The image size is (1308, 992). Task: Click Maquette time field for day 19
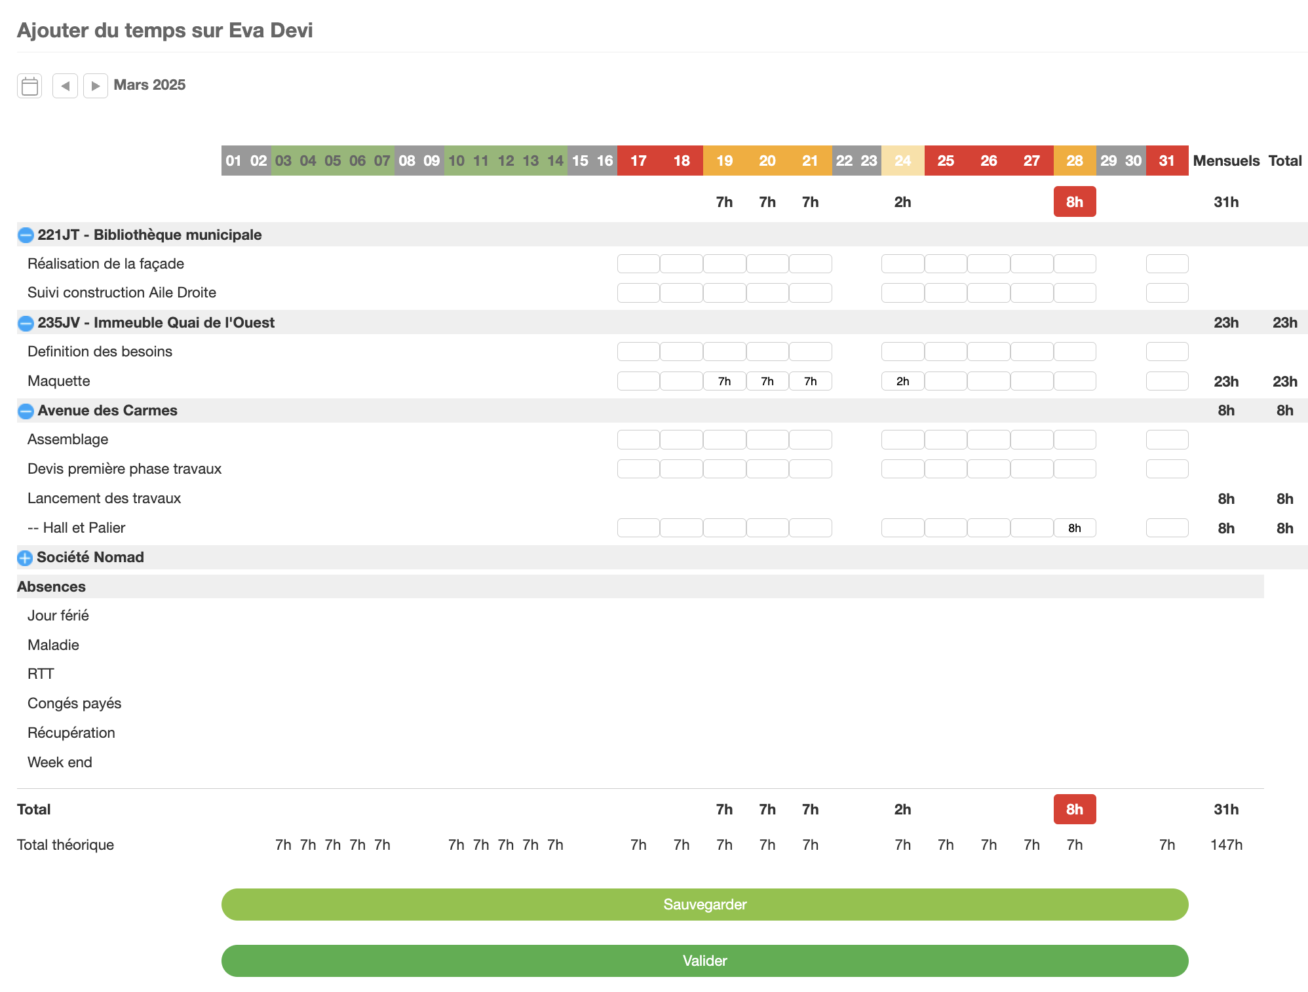(724, 381)
